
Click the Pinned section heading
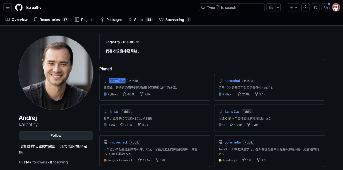(x=106, y=69)
